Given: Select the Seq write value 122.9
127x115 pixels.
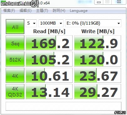Looking at the screenshot, I should 98,43.
